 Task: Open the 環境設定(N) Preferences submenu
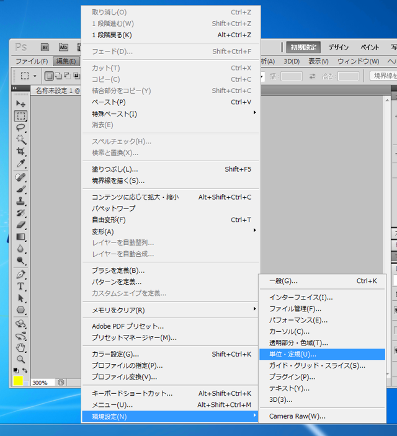pos(171,417)
